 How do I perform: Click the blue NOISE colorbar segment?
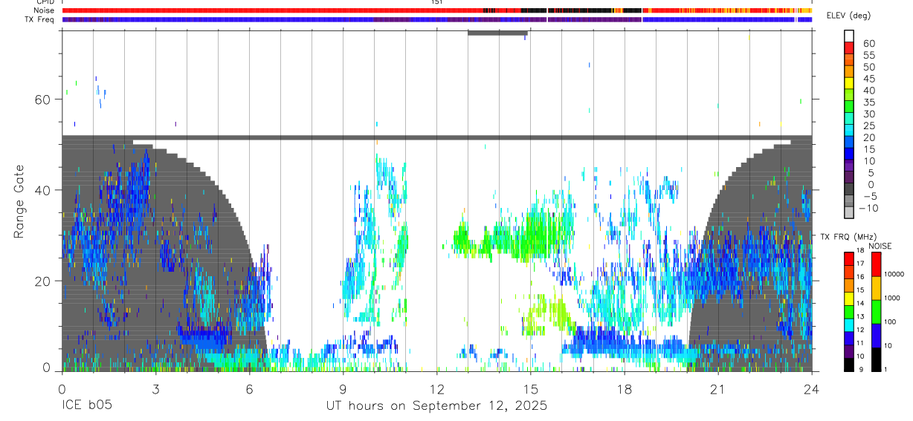[x=877, y=336]
